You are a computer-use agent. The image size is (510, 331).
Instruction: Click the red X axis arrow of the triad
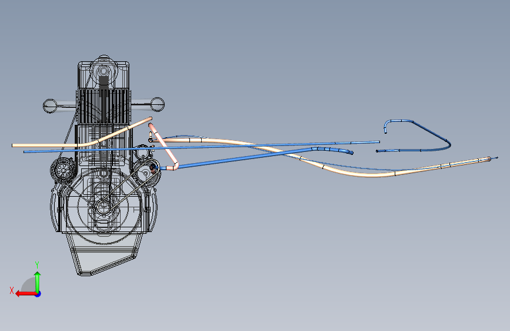(x=26, y=294)
